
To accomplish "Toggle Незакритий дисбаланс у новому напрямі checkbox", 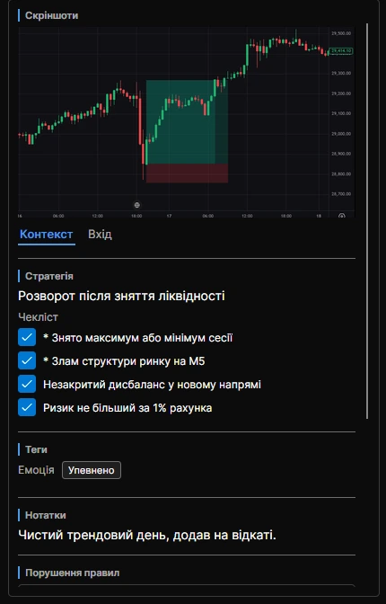I will pos(27,384).
